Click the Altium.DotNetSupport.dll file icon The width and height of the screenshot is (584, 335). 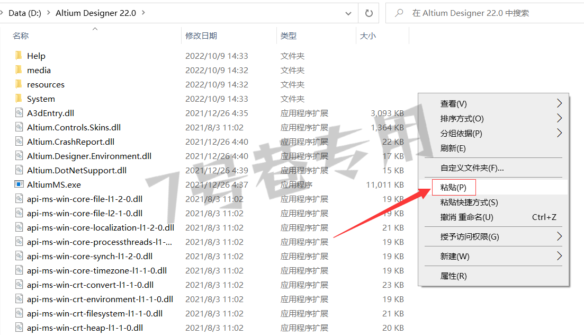pyautogui.click(x=19, y=170)
